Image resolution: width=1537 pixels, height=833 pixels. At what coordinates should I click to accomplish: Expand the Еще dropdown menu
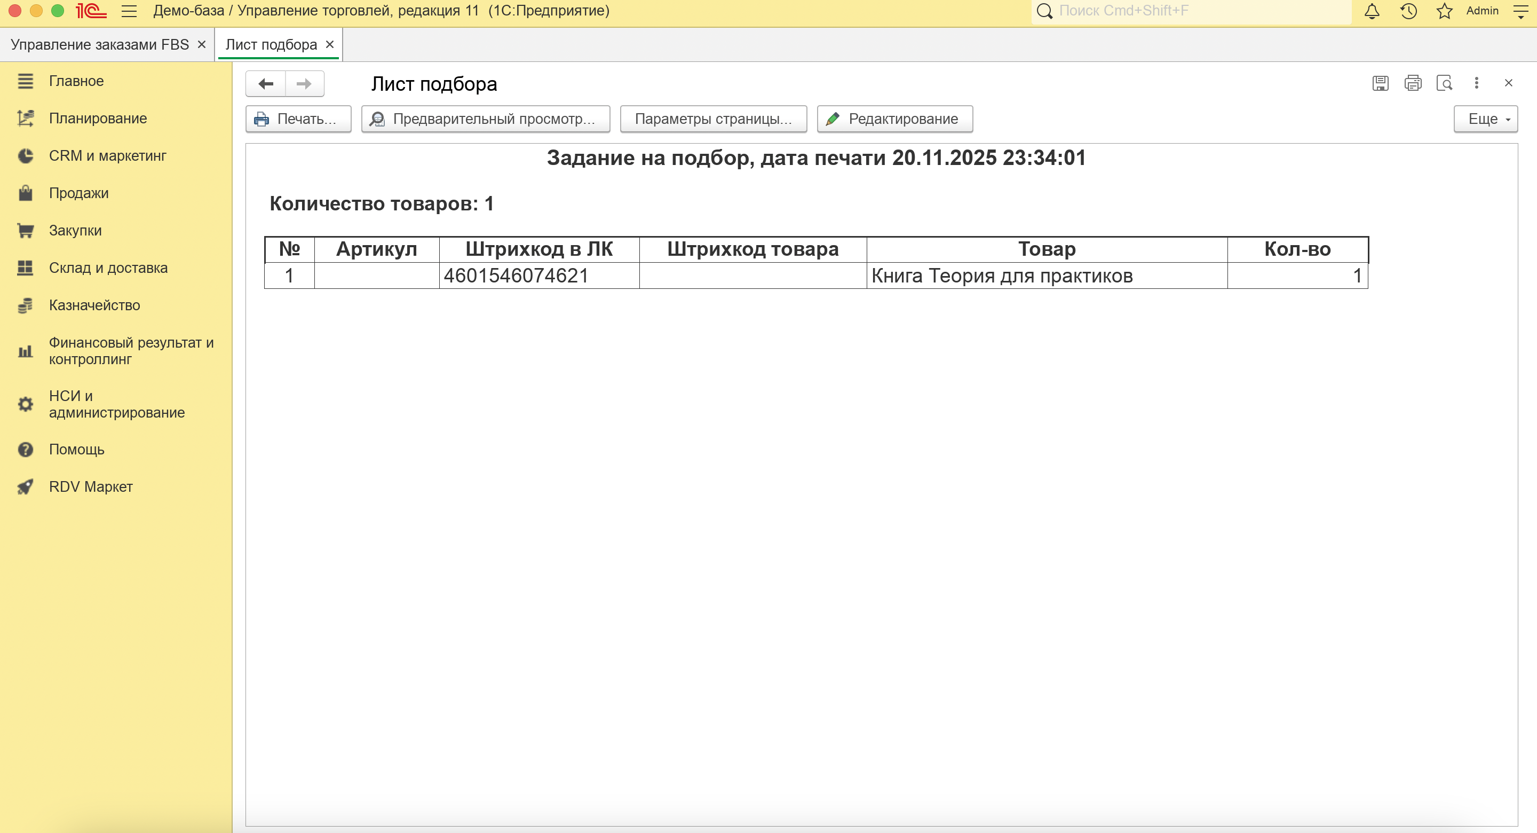tap(1486, 119)
